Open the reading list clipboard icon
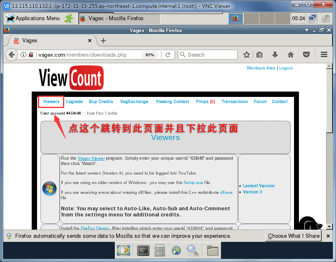This screenshot has height=262, width=336. pos(259,54)
